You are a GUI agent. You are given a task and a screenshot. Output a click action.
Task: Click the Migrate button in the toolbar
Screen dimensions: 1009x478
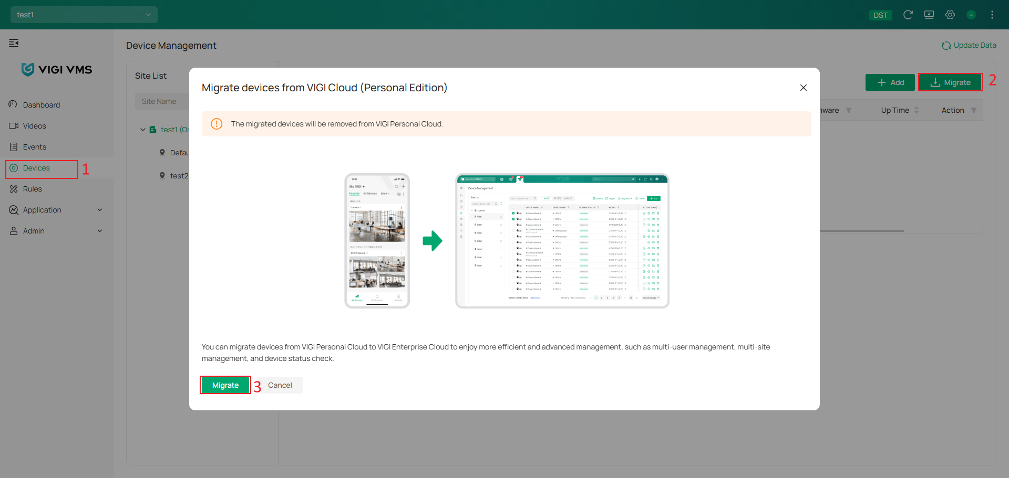click(x=950, y=82)
